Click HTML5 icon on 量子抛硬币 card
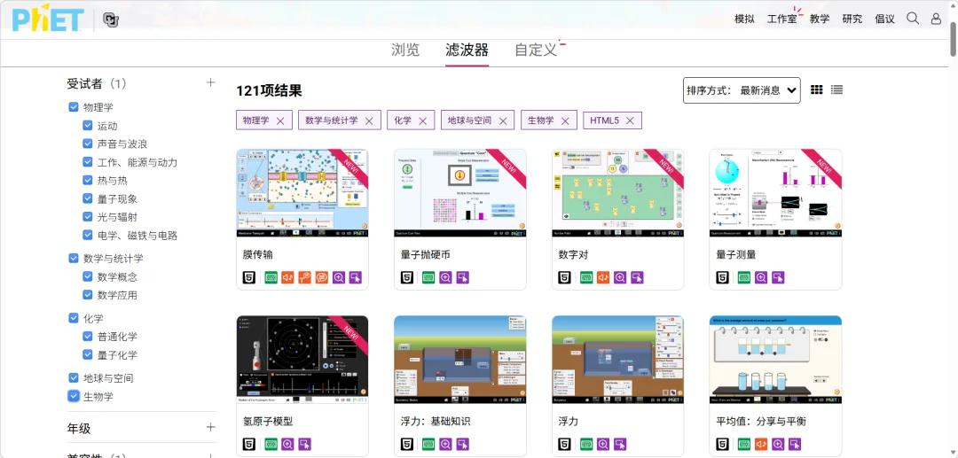 click(x=406, y=277)
